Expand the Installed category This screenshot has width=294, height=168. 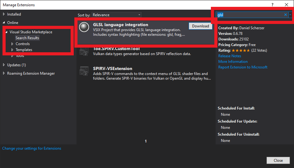point(4,14)
